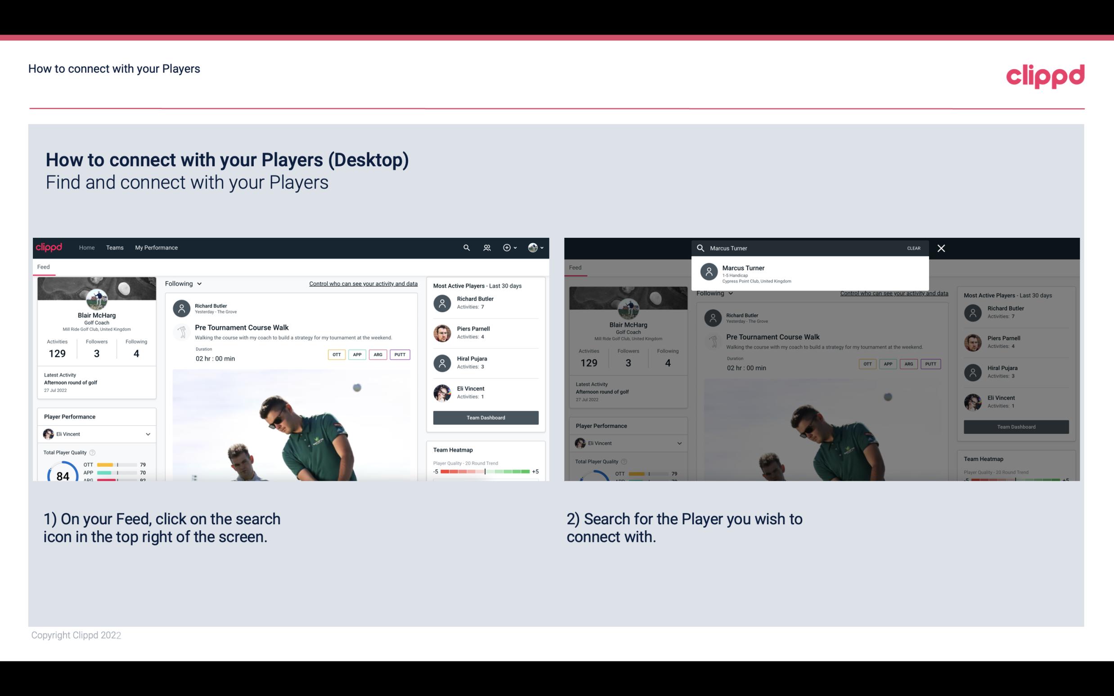The image size is (1114, 696).
Task: Select the Home tab in navigation
Action: (86, 247)
